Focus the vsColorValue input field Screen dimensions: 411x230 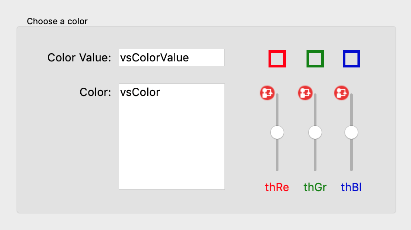pyautogui.click(x=171, y=57)
